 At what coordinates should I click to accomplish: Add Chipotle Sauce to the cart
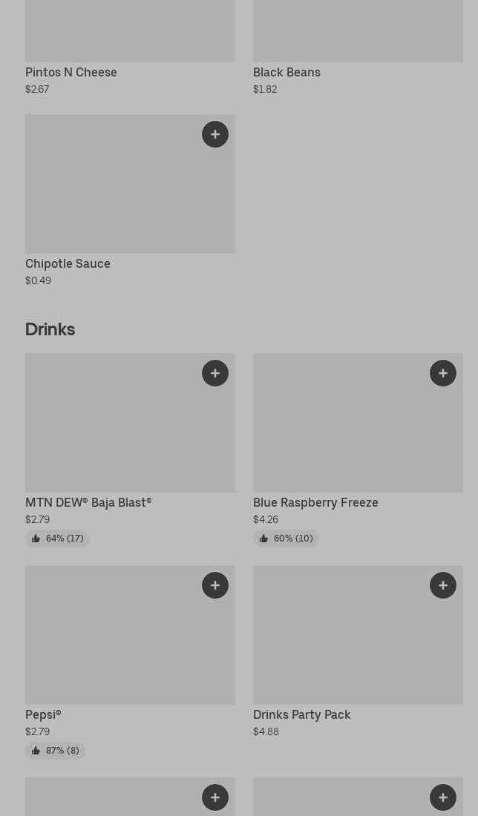pyautogui.click(x=215, y=134)
